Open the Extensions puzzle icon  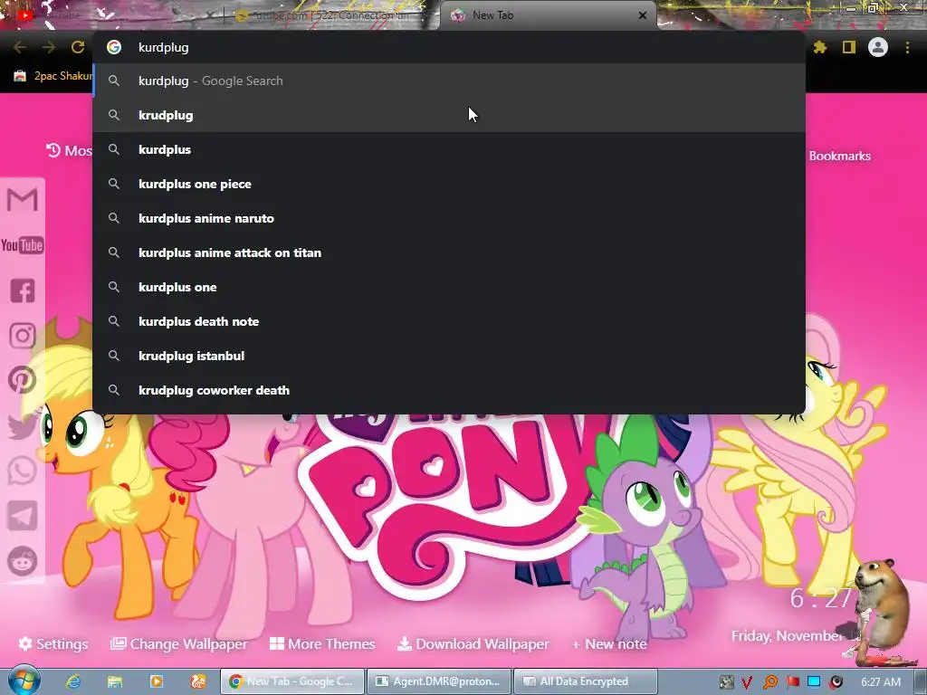[x=820, y=47]
